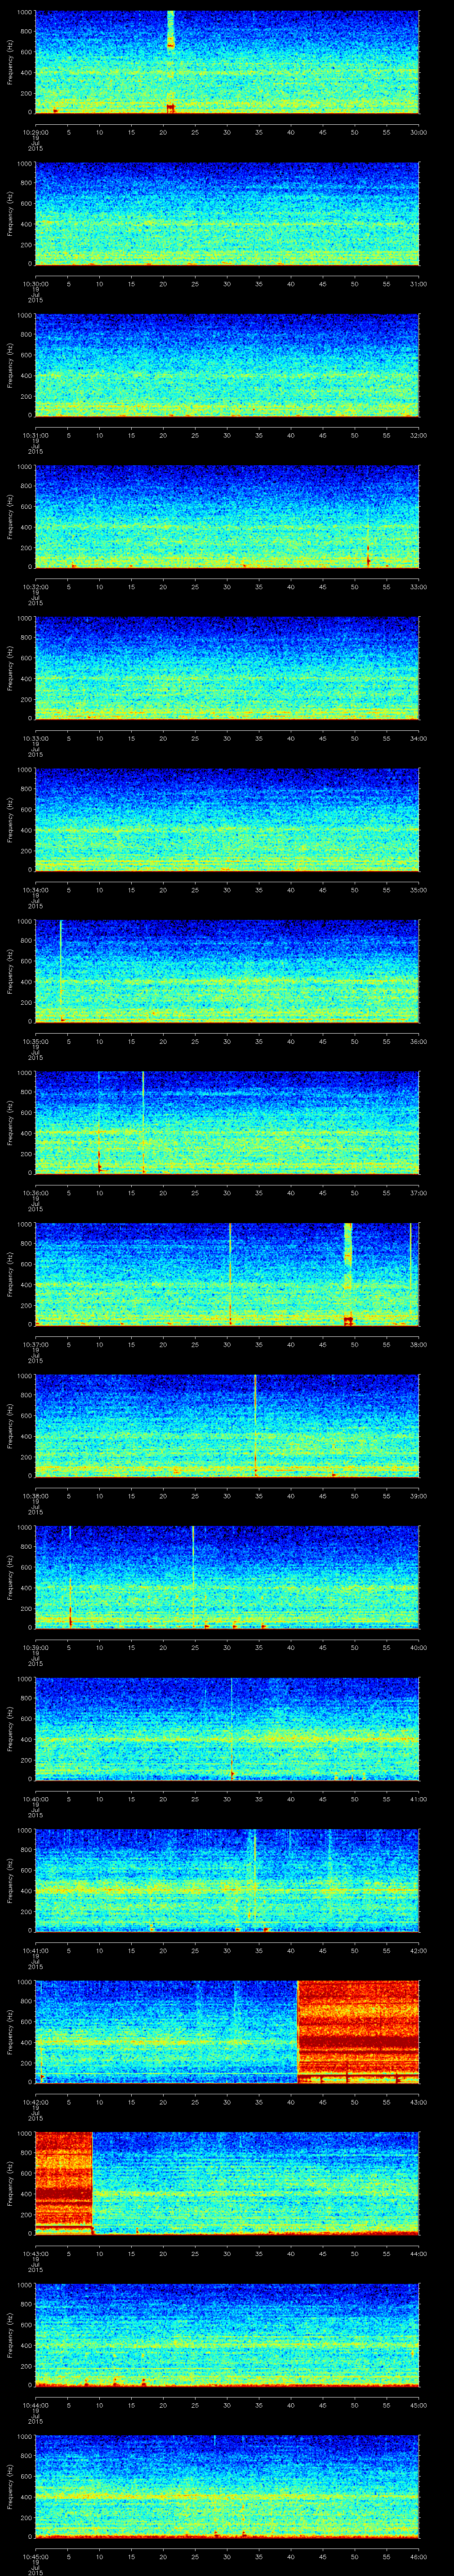Click the 1000 Hz tick label on 10:33:00 spectrogram

[24, 618]
